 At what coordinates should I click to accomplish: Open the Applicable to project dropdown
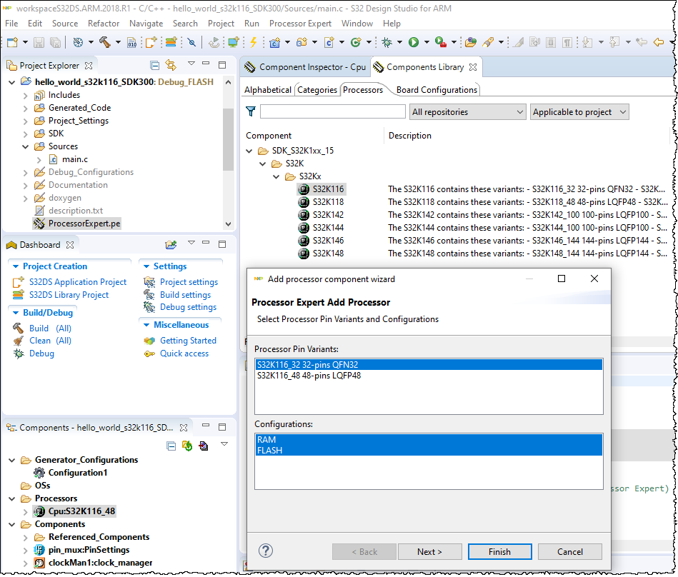tap(579, 112)
